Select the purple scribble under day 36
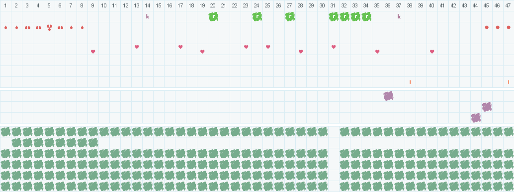 tap(388, 96)
